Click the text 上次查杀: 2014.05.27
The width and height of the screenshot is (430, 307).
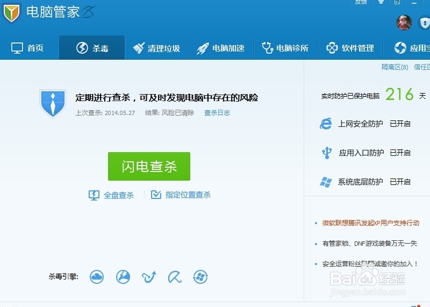[105, 113]
